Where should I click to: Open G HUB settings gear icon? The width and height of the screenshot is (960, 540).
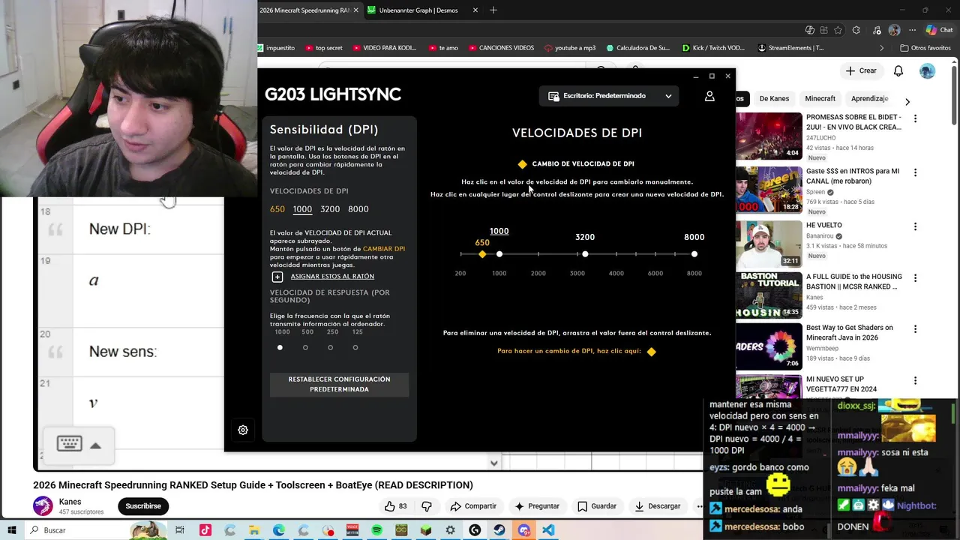tap(243, 430)
